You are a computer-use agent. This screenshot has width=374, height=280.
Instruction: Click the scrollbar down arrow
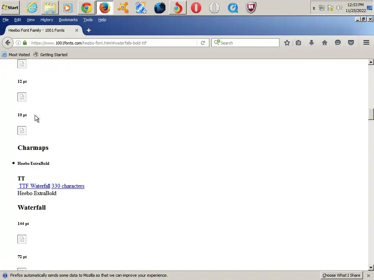(371, 268)
